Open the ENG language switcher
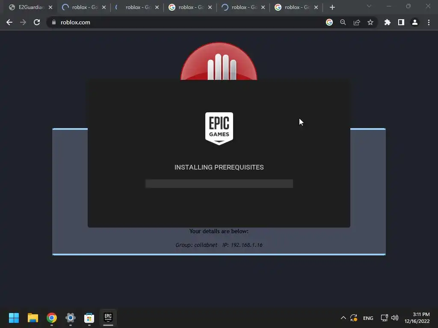 click(x=368, y=318)
